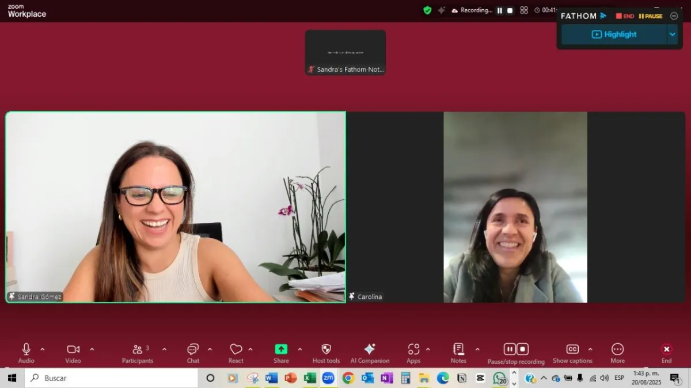This screenshot has width=691, height=388.
Task: Turn off the Video camera
Action: [x=73, y=349]
